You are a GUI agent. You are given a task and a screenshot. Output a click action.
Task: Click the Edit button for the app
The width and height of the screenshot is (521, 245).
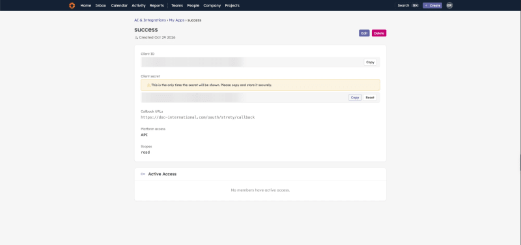[x=364, y=33]
